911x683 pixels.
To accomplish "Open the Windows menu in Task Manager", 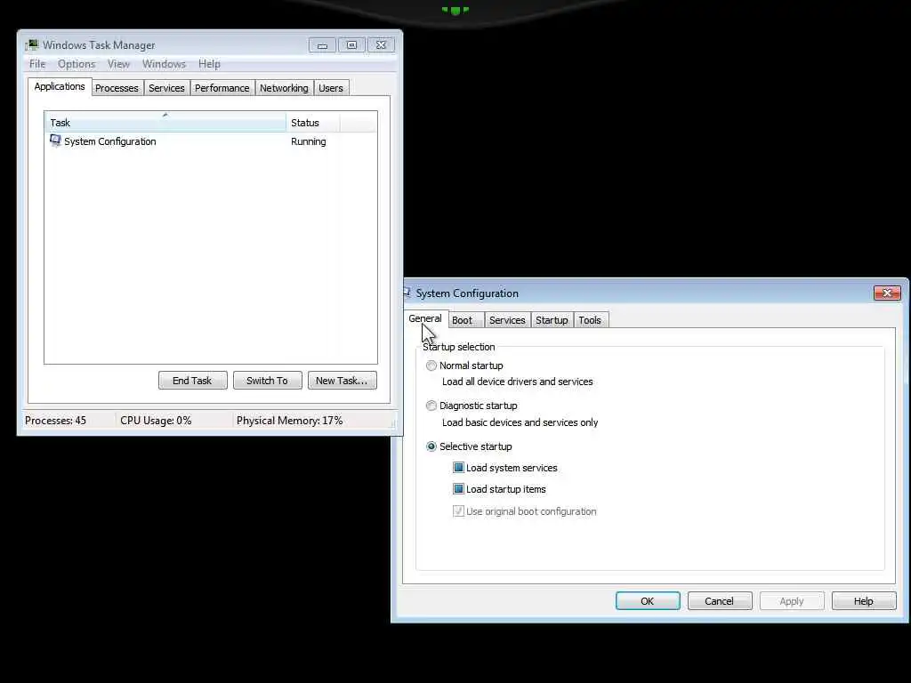I will pyautogui.click(x=164, y=64).
